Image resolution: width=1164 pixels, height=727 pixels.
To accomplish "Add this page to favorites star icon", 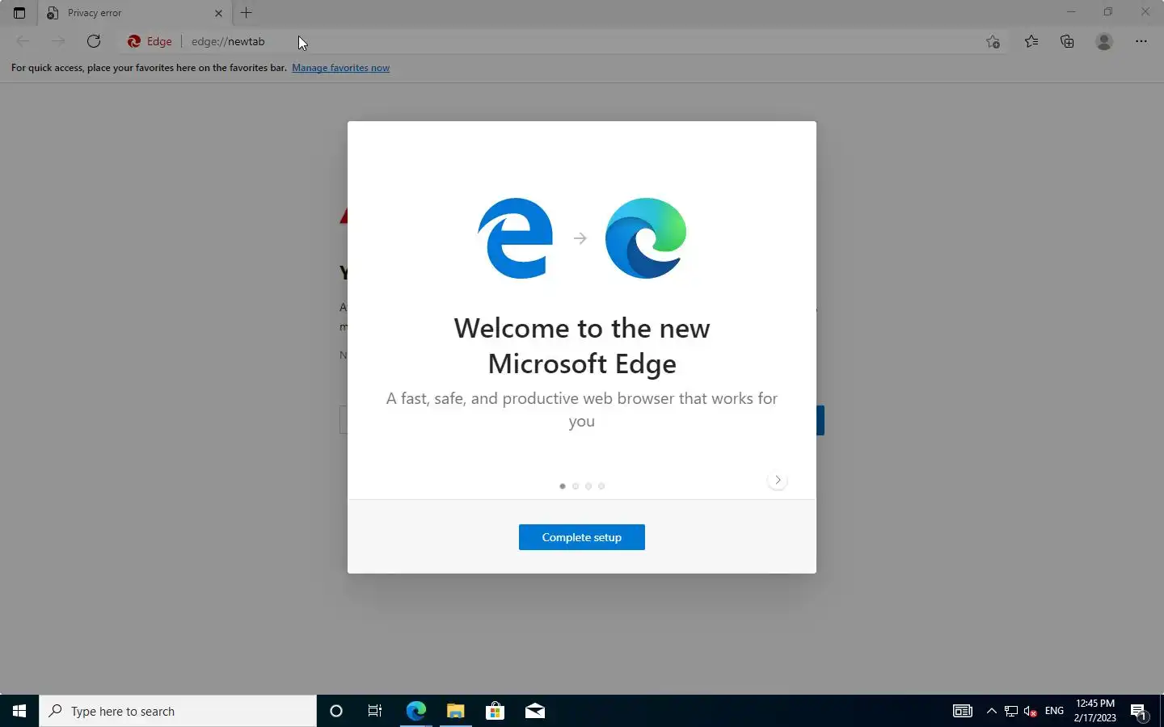I will 993,41.
